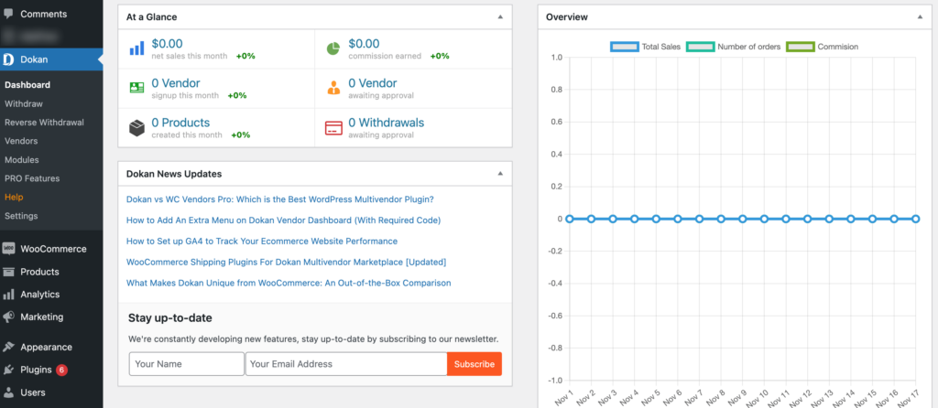
Task: Toggle Commision legend swatch in chart
Action: (x=801, y=47)
